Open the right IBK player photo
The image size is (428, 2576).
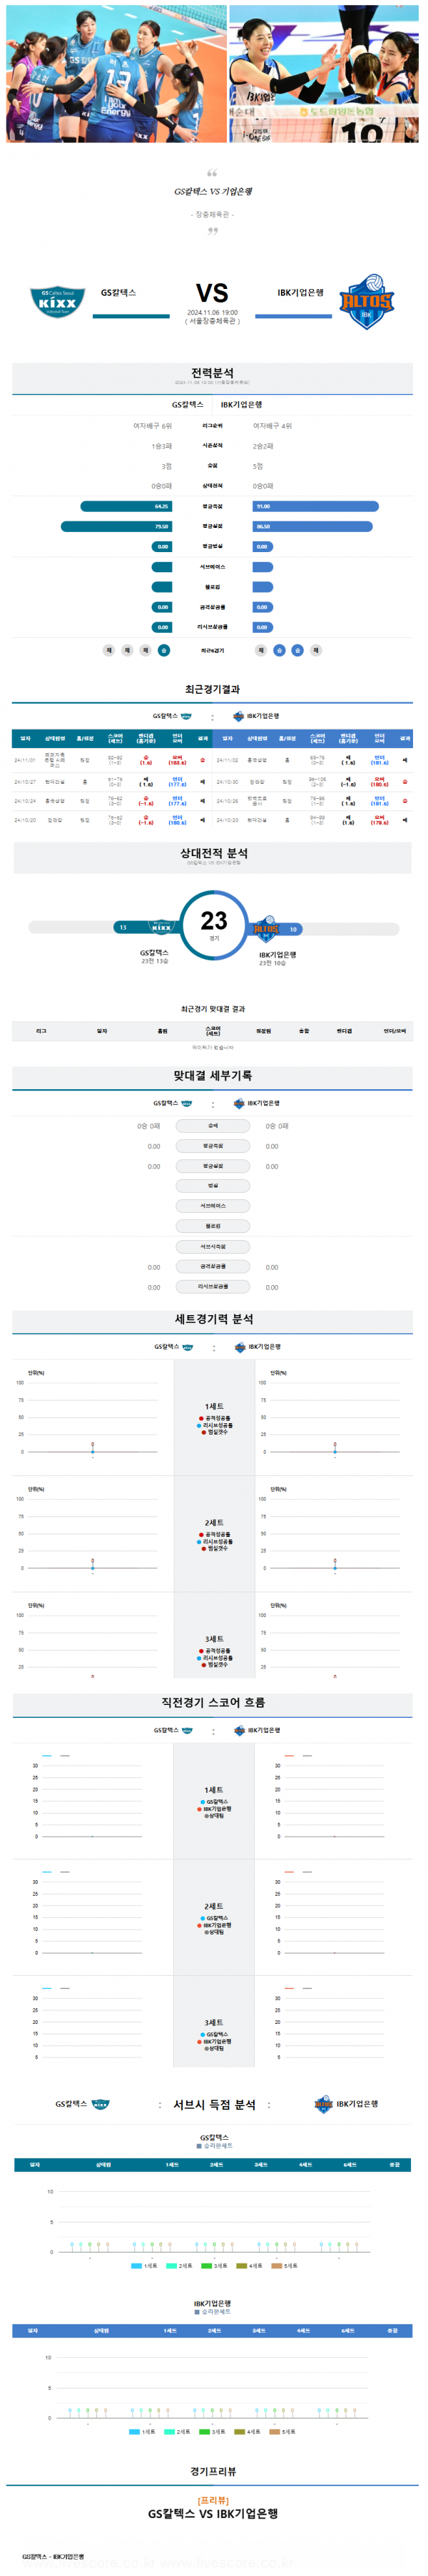point(325,73)
